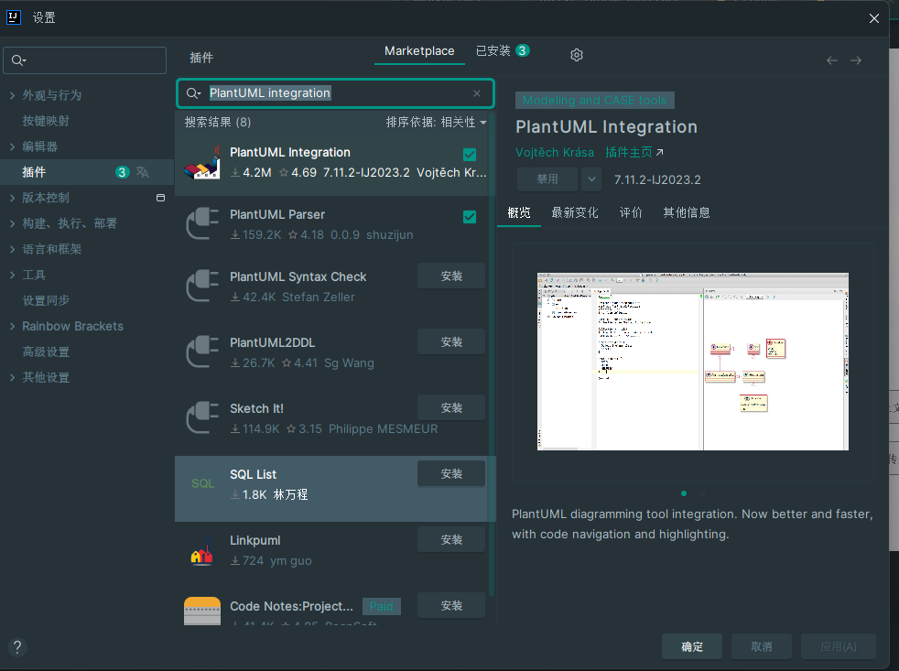This screenshot has height=671, width=899.
Task: Click the plugin search field
Action: [x=335, y=92]
